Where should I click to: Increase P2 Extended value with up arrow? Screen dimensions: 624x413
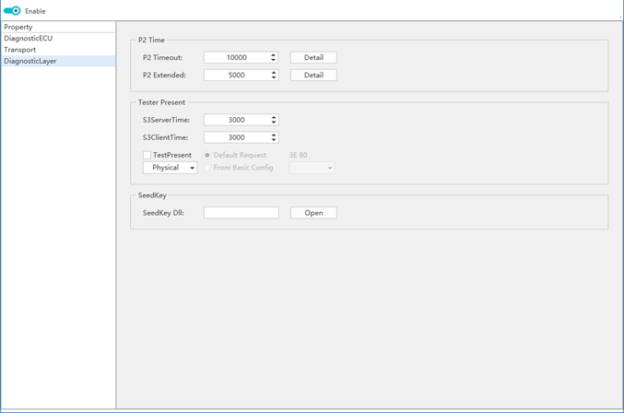[273, 72]
